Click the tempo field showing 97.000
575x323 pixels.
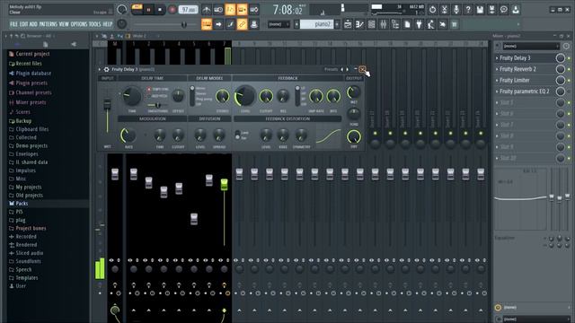pos(188,10)
